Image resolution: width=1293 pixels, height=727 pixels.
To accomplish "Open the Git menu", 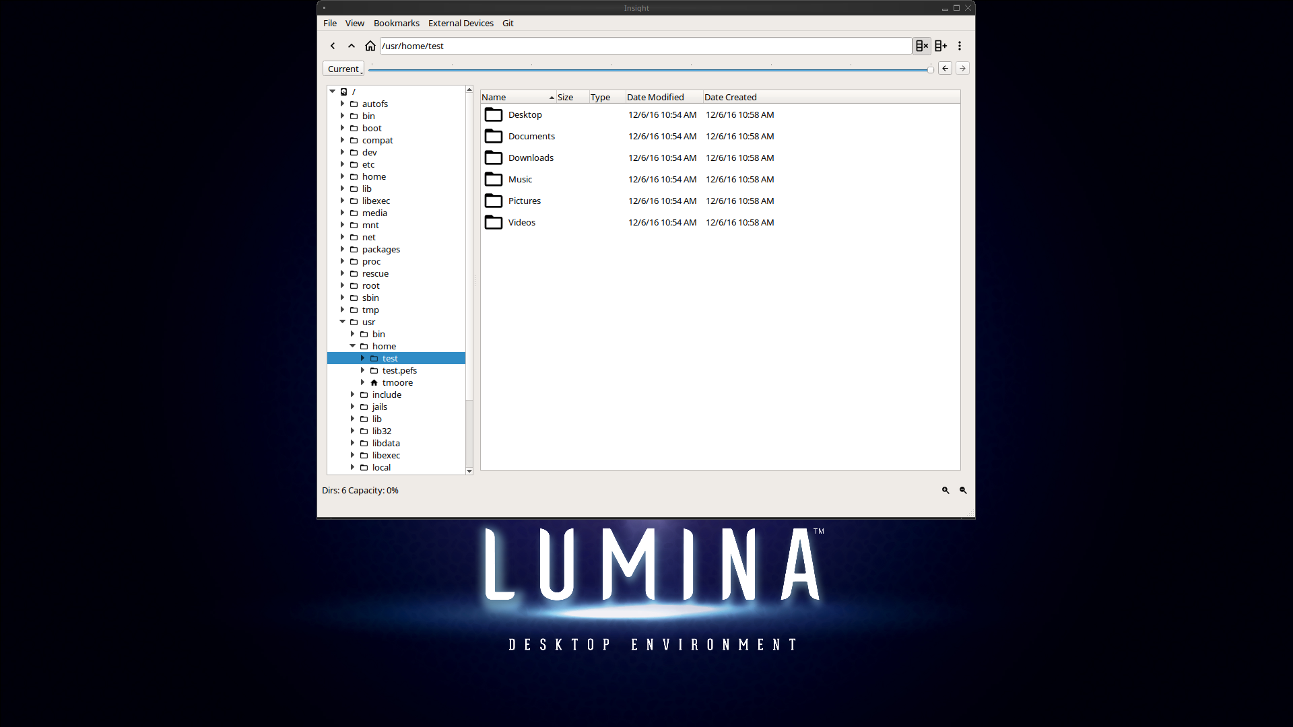I will pos(508,23).
